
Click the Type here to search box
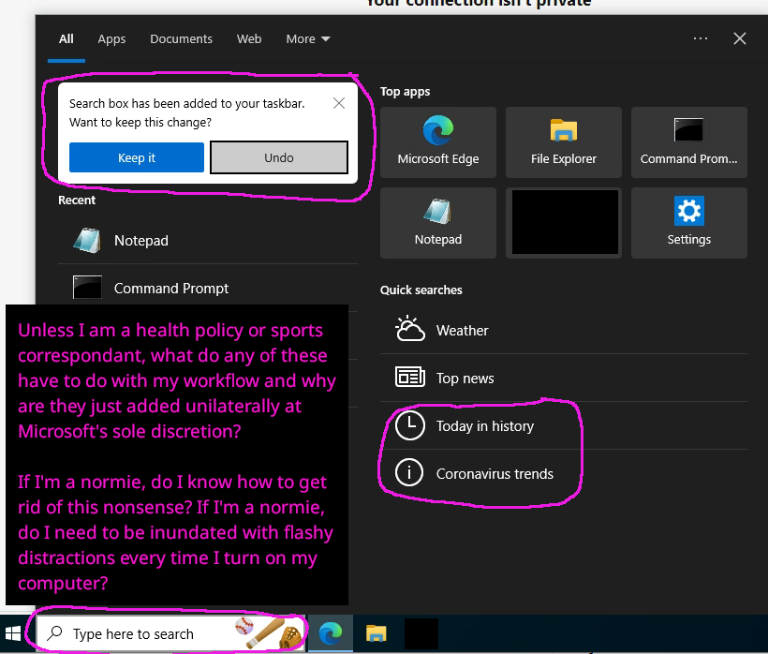pos(171,633)
